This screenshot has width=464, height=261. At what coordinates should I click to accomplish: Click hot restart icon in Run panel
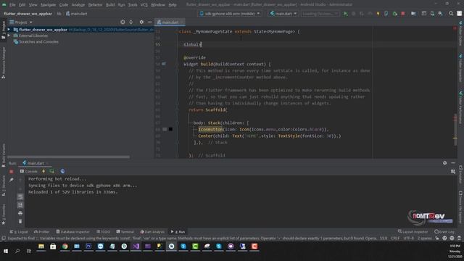coord(52,171)
